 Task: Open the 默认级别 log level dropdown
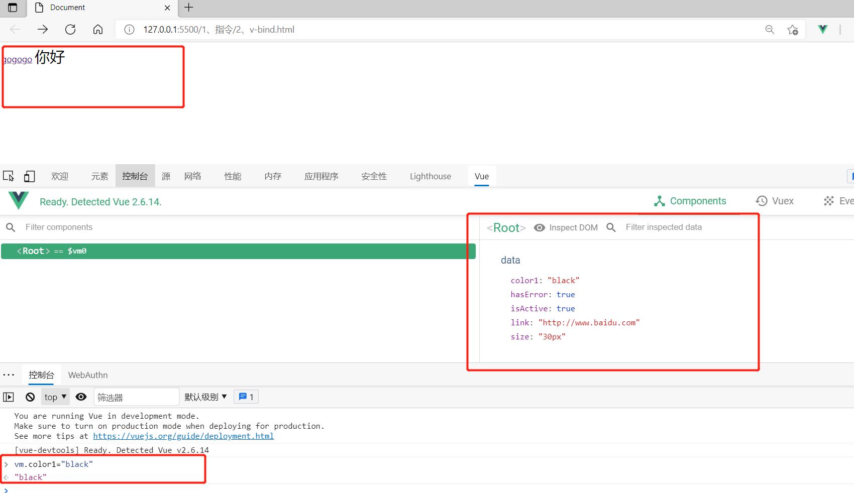pyautogui.click(x=205, y=397)
